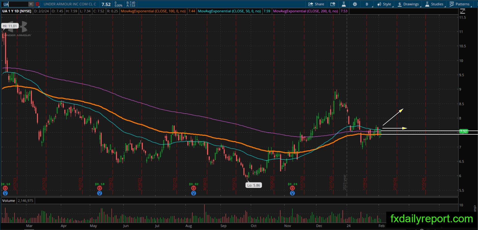Click the 'Hi: 11.01' price bubble
Image resolution: width=478 pixels, height=230 pixels.
click(x=10, y=26)
